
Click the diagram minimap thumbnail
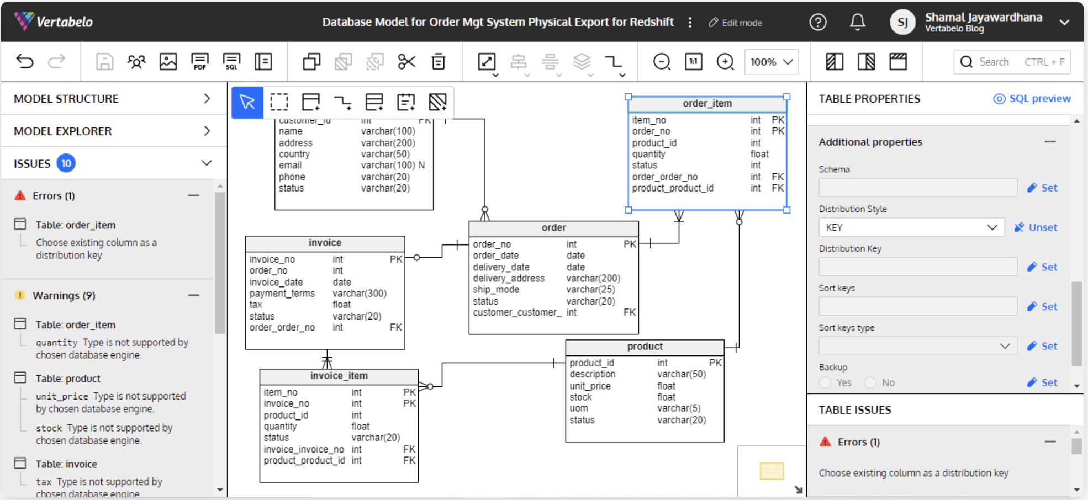(x=772, y=471)
